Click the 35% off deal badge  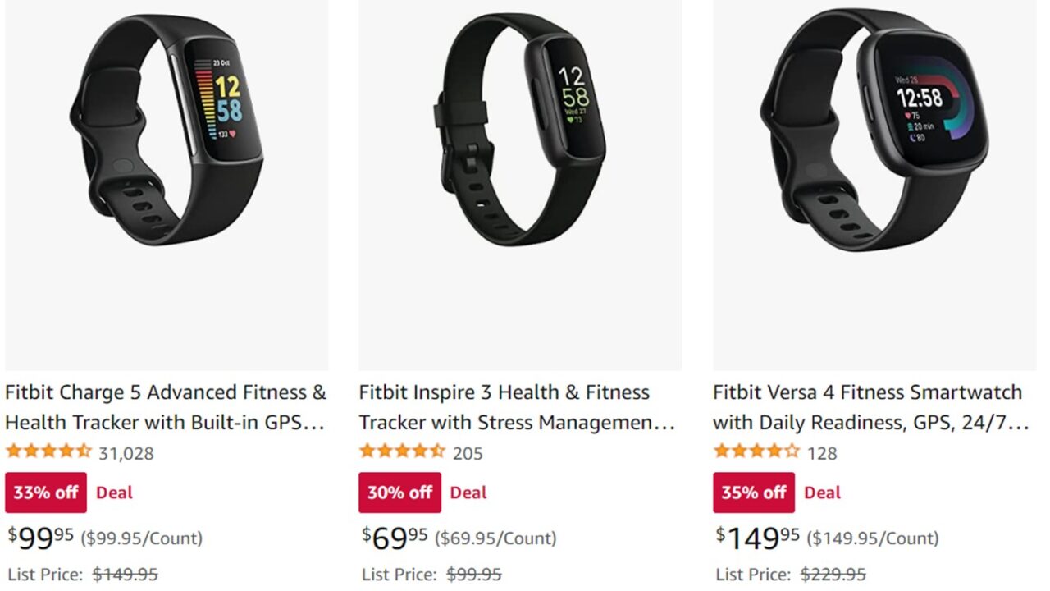754,492
